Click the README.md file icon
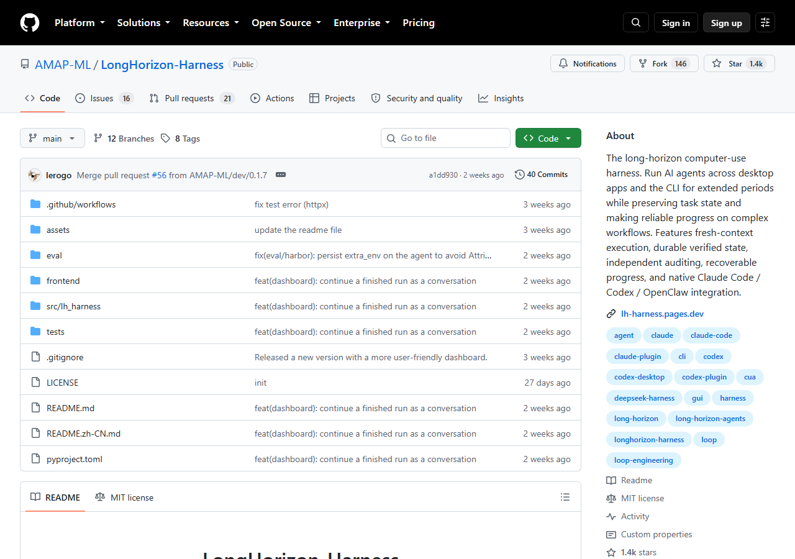Screen dimensions: 795x559 pos(35,408)
